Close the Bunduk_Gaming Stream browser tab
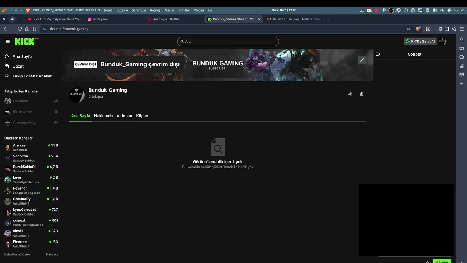Screen dimensions: 467x263 pos(259,19)
